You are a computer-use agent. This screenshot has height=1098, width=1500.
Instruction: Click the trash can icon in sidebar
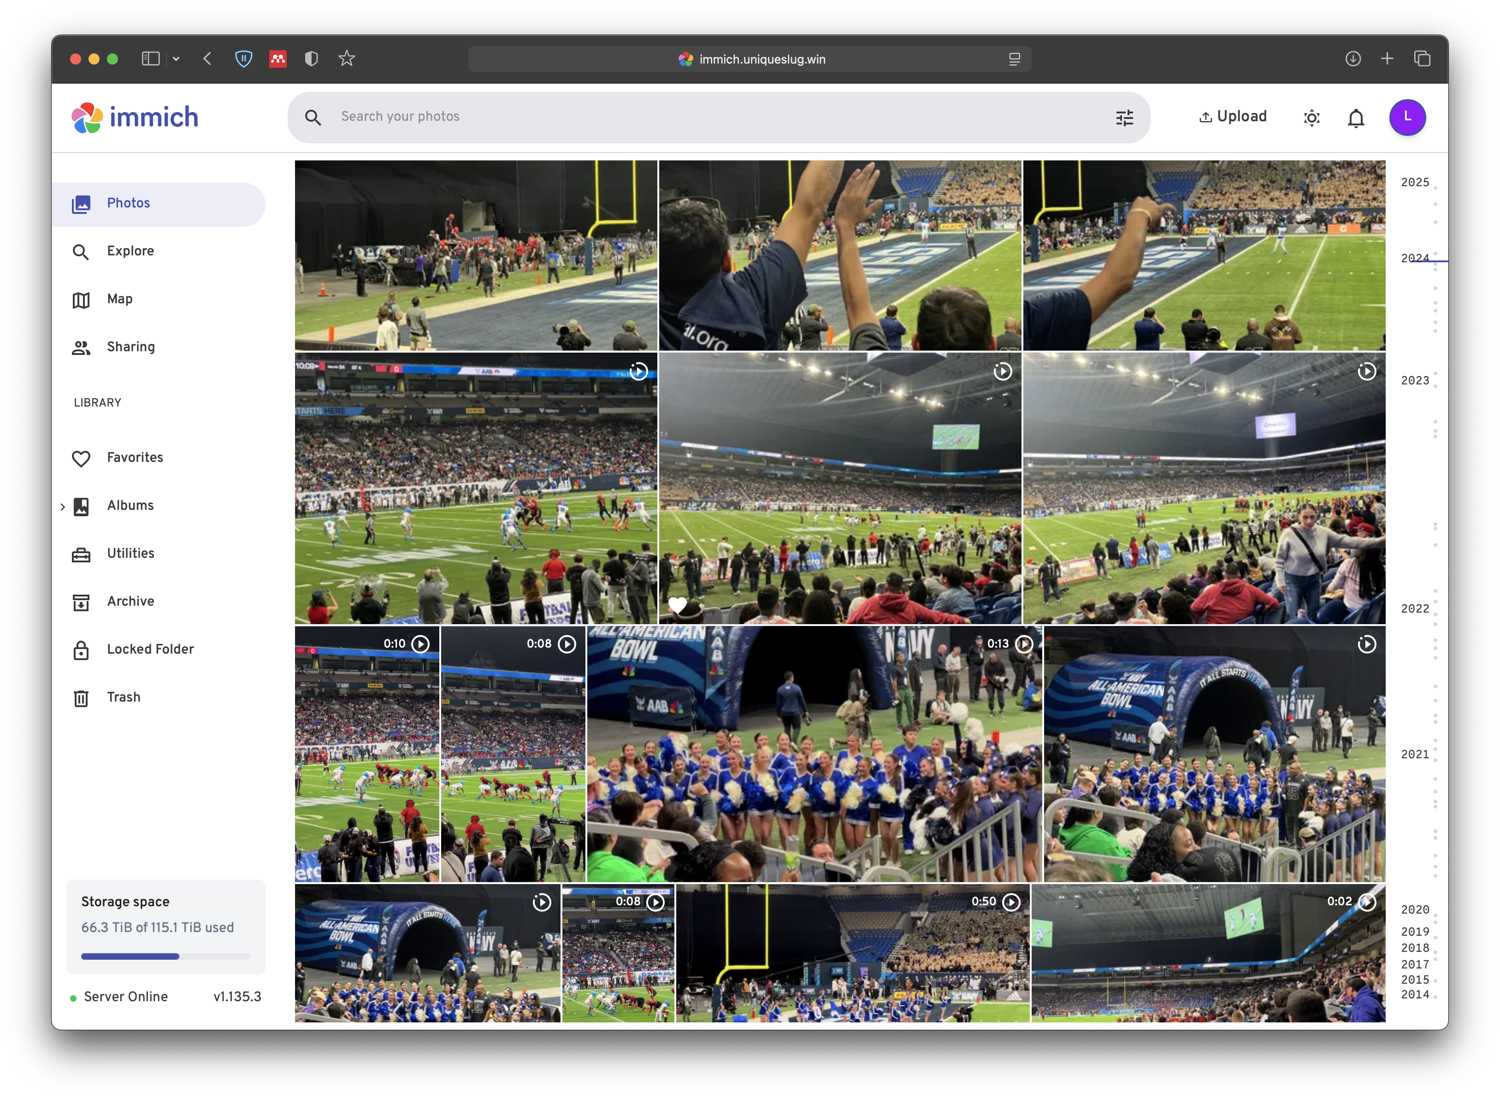tap(81, 698)
